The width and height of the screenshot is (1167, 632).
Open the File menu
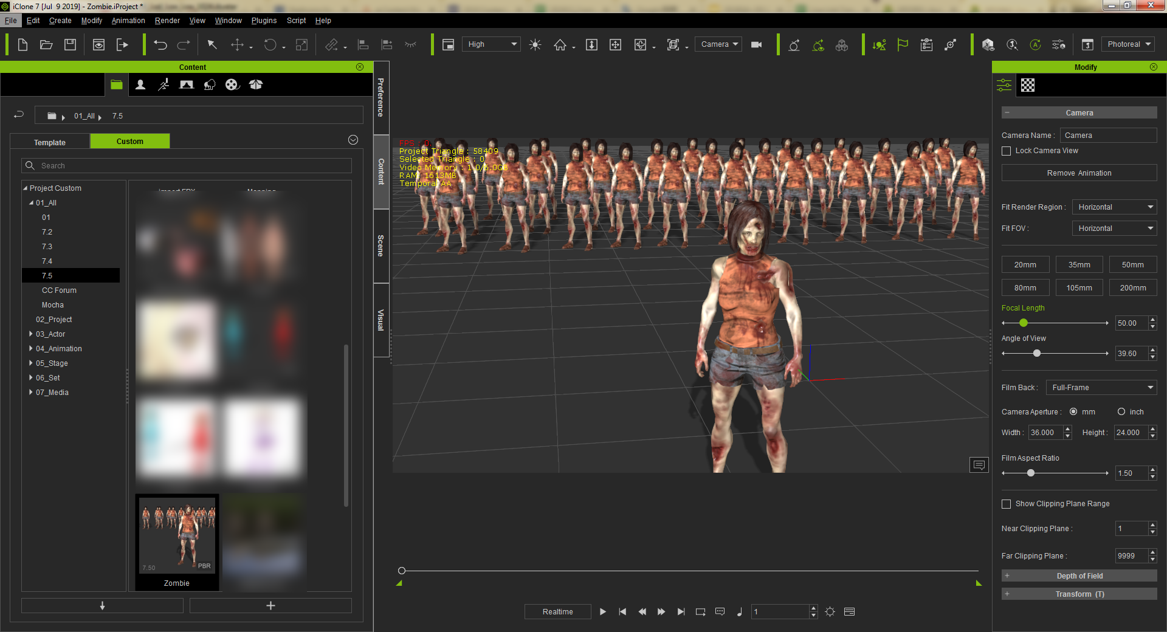point(11,20)
